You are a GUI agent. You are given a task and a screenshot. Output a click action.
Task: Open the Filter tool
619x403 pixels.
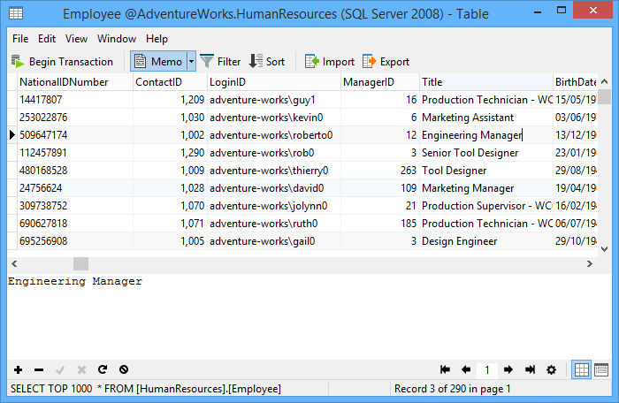[220, 62]
